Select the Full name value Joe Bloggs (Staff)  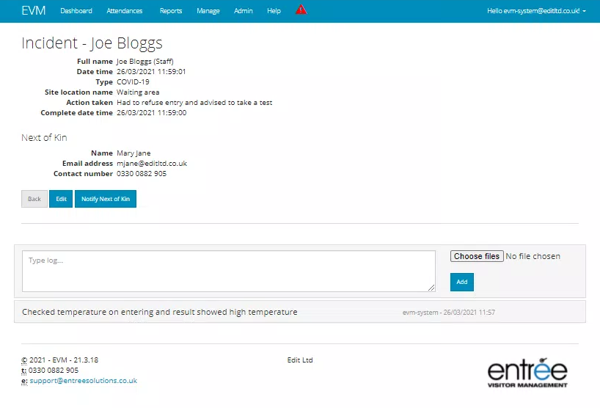(x=145, y=61)
